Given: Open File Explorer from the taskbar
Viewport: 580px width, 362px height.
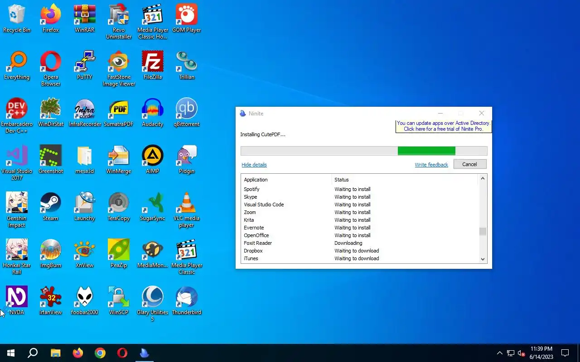Looking at the screenshot, I should click(55, 353).
